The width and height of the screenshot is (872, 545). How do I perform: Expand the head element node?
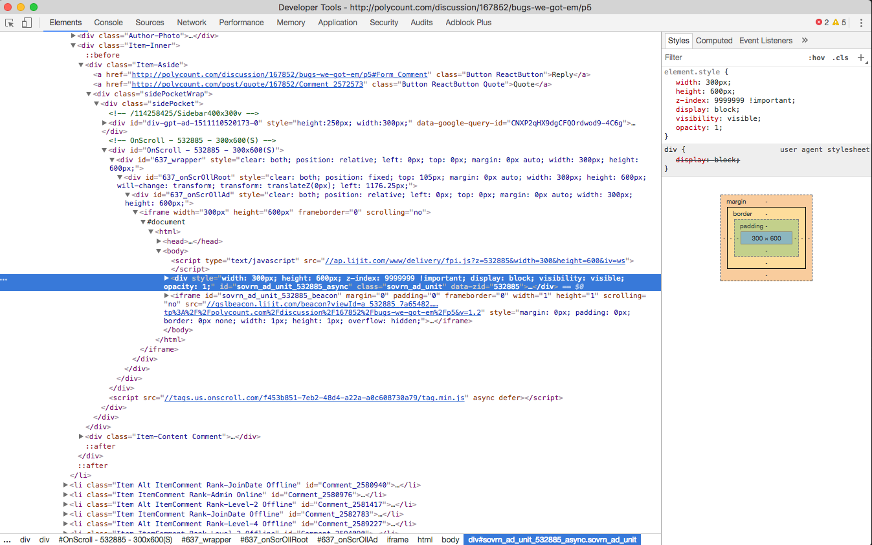(159, 241)
